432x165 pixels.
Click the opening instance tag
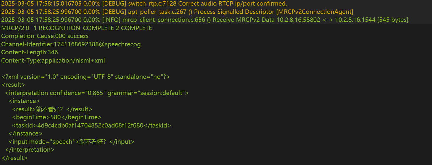pos(24,101)
